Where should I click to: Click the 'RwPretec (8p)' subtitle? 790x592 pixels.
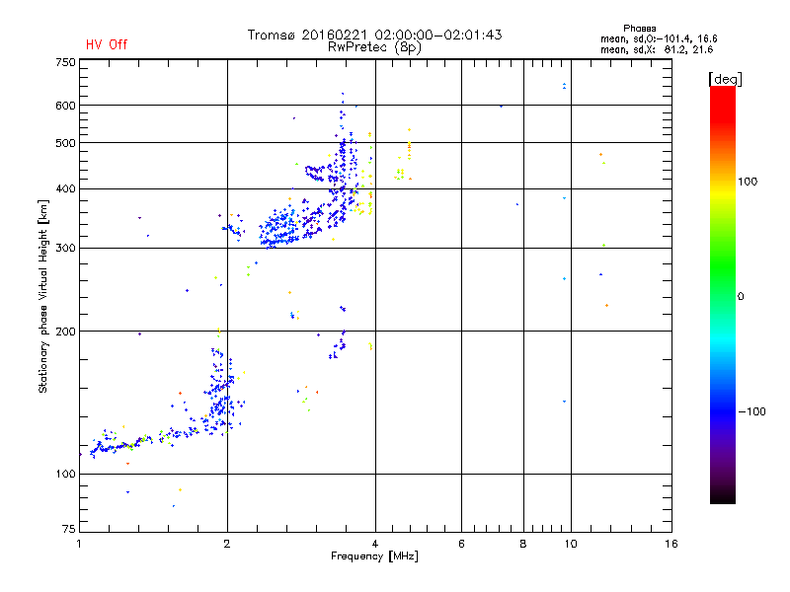tap(374, 47)
